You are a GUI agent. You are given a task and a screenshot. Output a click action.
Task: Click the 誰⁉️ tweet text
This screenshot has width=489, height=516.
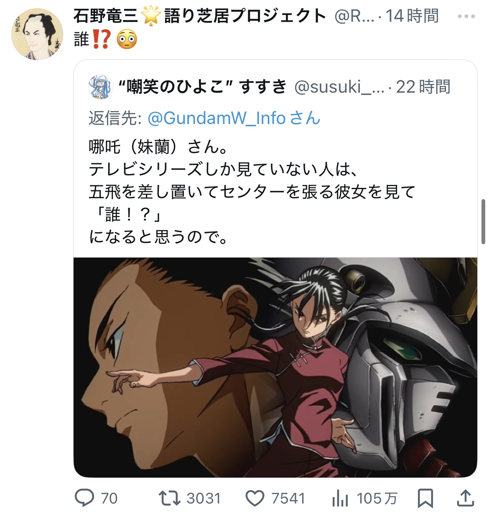coord(105,40)
